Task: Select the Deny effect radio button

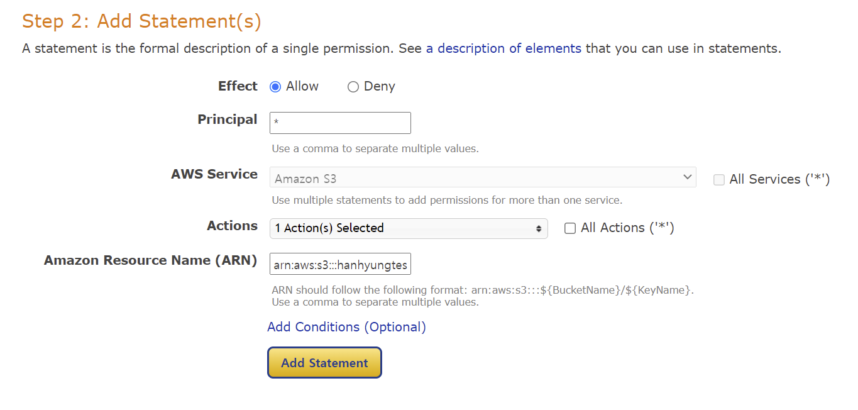Action: [x=353, y=87]
